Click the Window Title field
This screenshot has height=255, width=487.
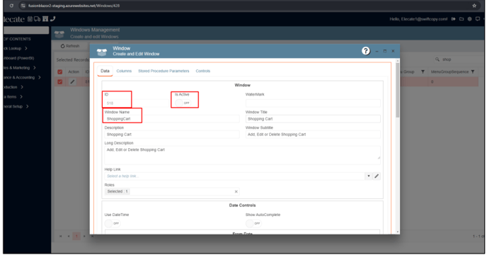pos(313,119)
